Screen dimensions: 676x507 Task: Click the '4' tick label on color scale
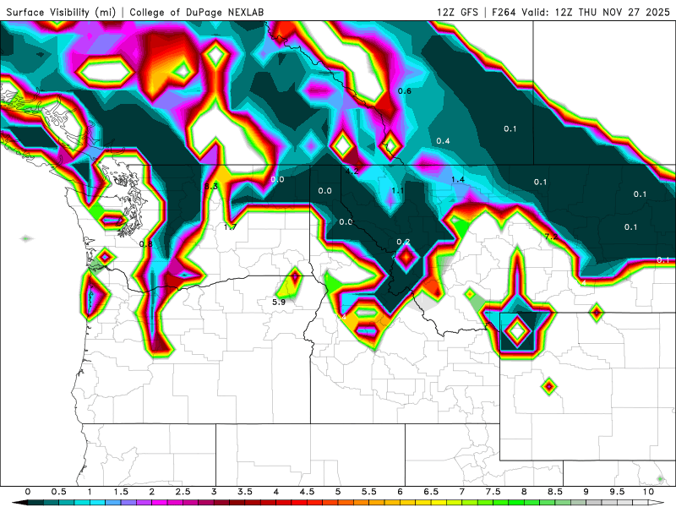pos(276,492)
